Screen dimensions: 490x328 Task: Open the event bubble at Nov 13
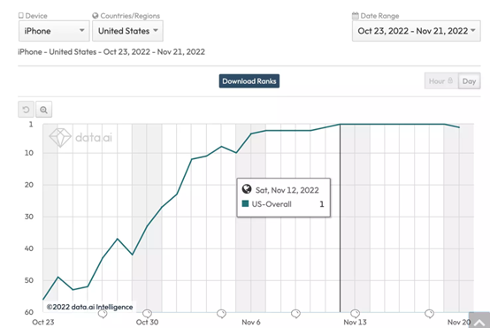[x=355, y=313]
